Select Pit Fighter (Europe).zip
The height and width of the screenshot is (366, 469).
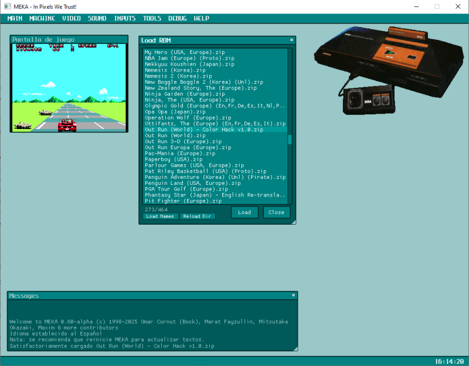[215, 201]
